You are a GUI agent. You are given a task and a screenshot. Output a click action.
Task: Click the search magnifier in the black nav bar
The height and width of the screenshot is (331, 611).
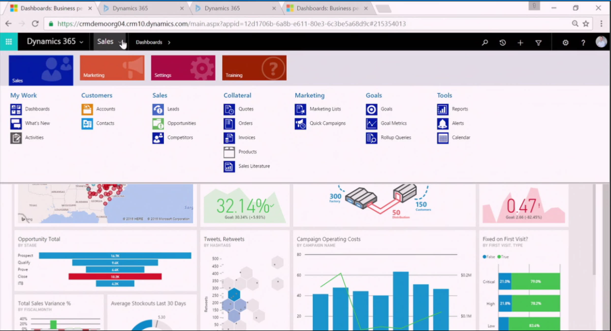(485, 42)
